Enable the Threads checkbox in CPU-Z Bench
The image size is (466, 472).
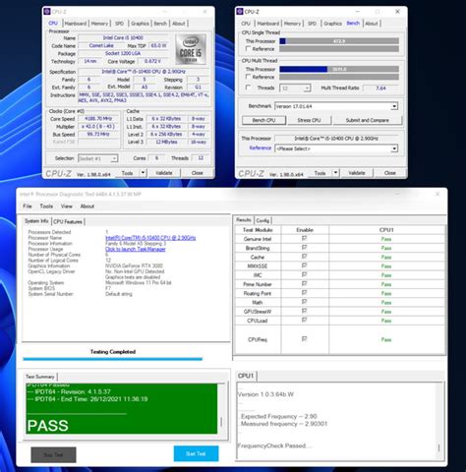click(248, 88)
